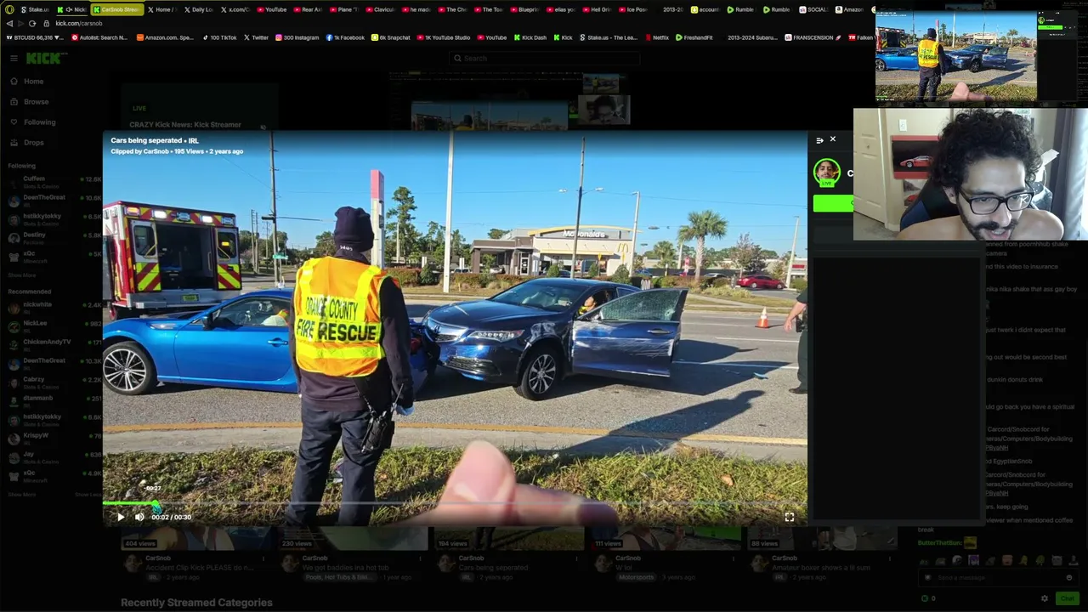Open the Twitter bookmark
Screen dimensions: 1088x612
click(x=256, y=37)
